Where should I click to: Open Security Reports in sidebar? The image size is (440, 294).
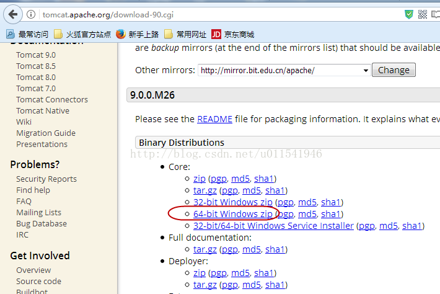coord(46,179)
